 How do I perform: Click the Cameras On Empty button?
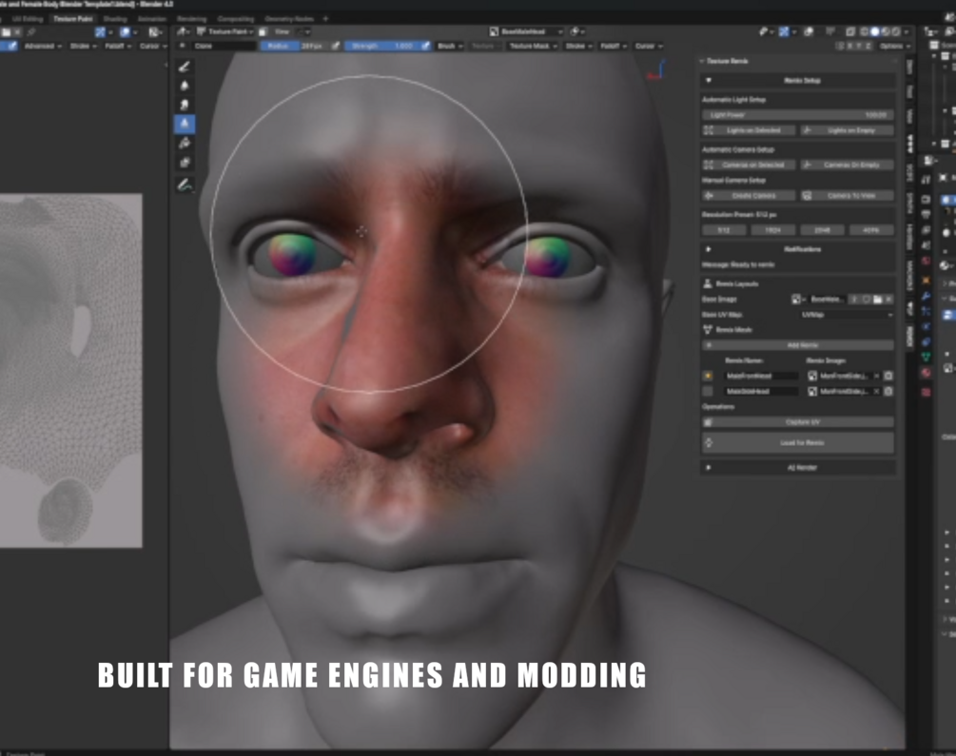coord(847,165)
